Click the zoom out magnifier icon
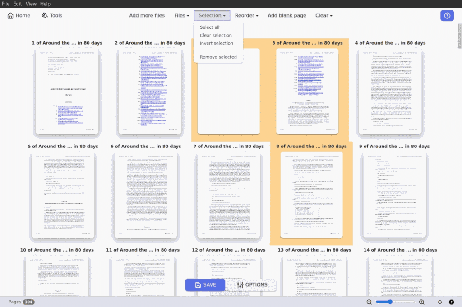This screenshot has height=307, width=462. tap(369, 302)
